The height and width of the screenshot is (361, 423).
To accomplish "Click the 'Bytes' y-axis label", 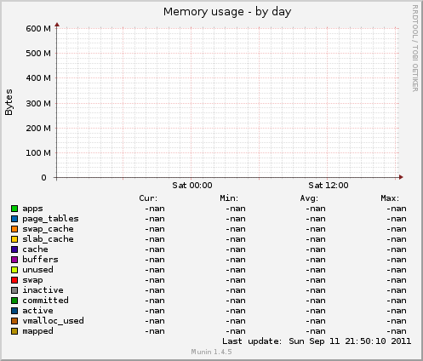I will [x=9, y=102].
